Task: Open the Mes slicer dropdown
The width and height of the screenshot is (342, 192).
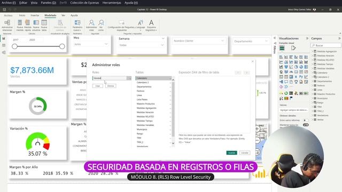Action: point(106,44)
